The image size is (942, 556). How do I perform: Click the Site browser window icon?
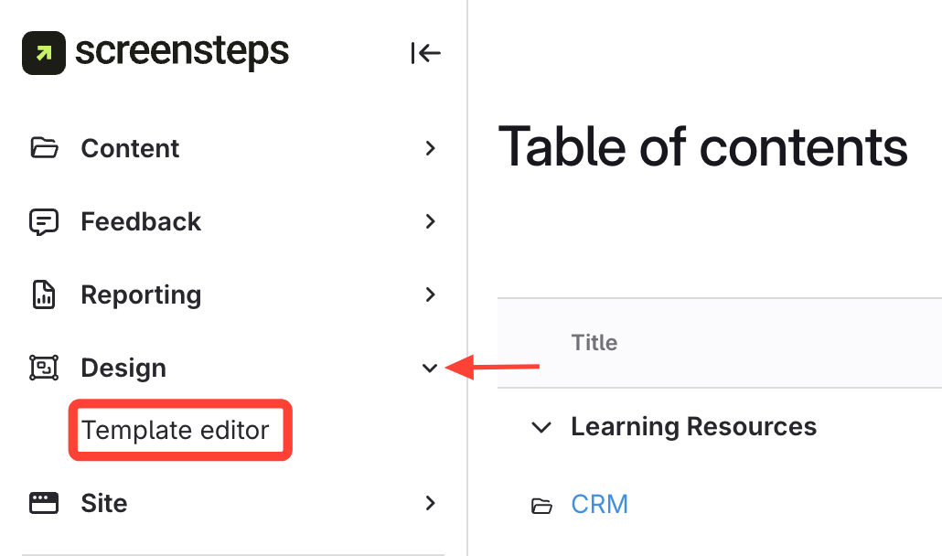[x=44, y=503]
